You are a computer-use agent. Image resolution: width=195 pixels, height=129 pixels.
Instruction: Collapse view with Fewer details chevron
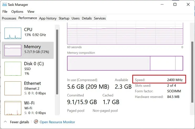pos(5,122)
